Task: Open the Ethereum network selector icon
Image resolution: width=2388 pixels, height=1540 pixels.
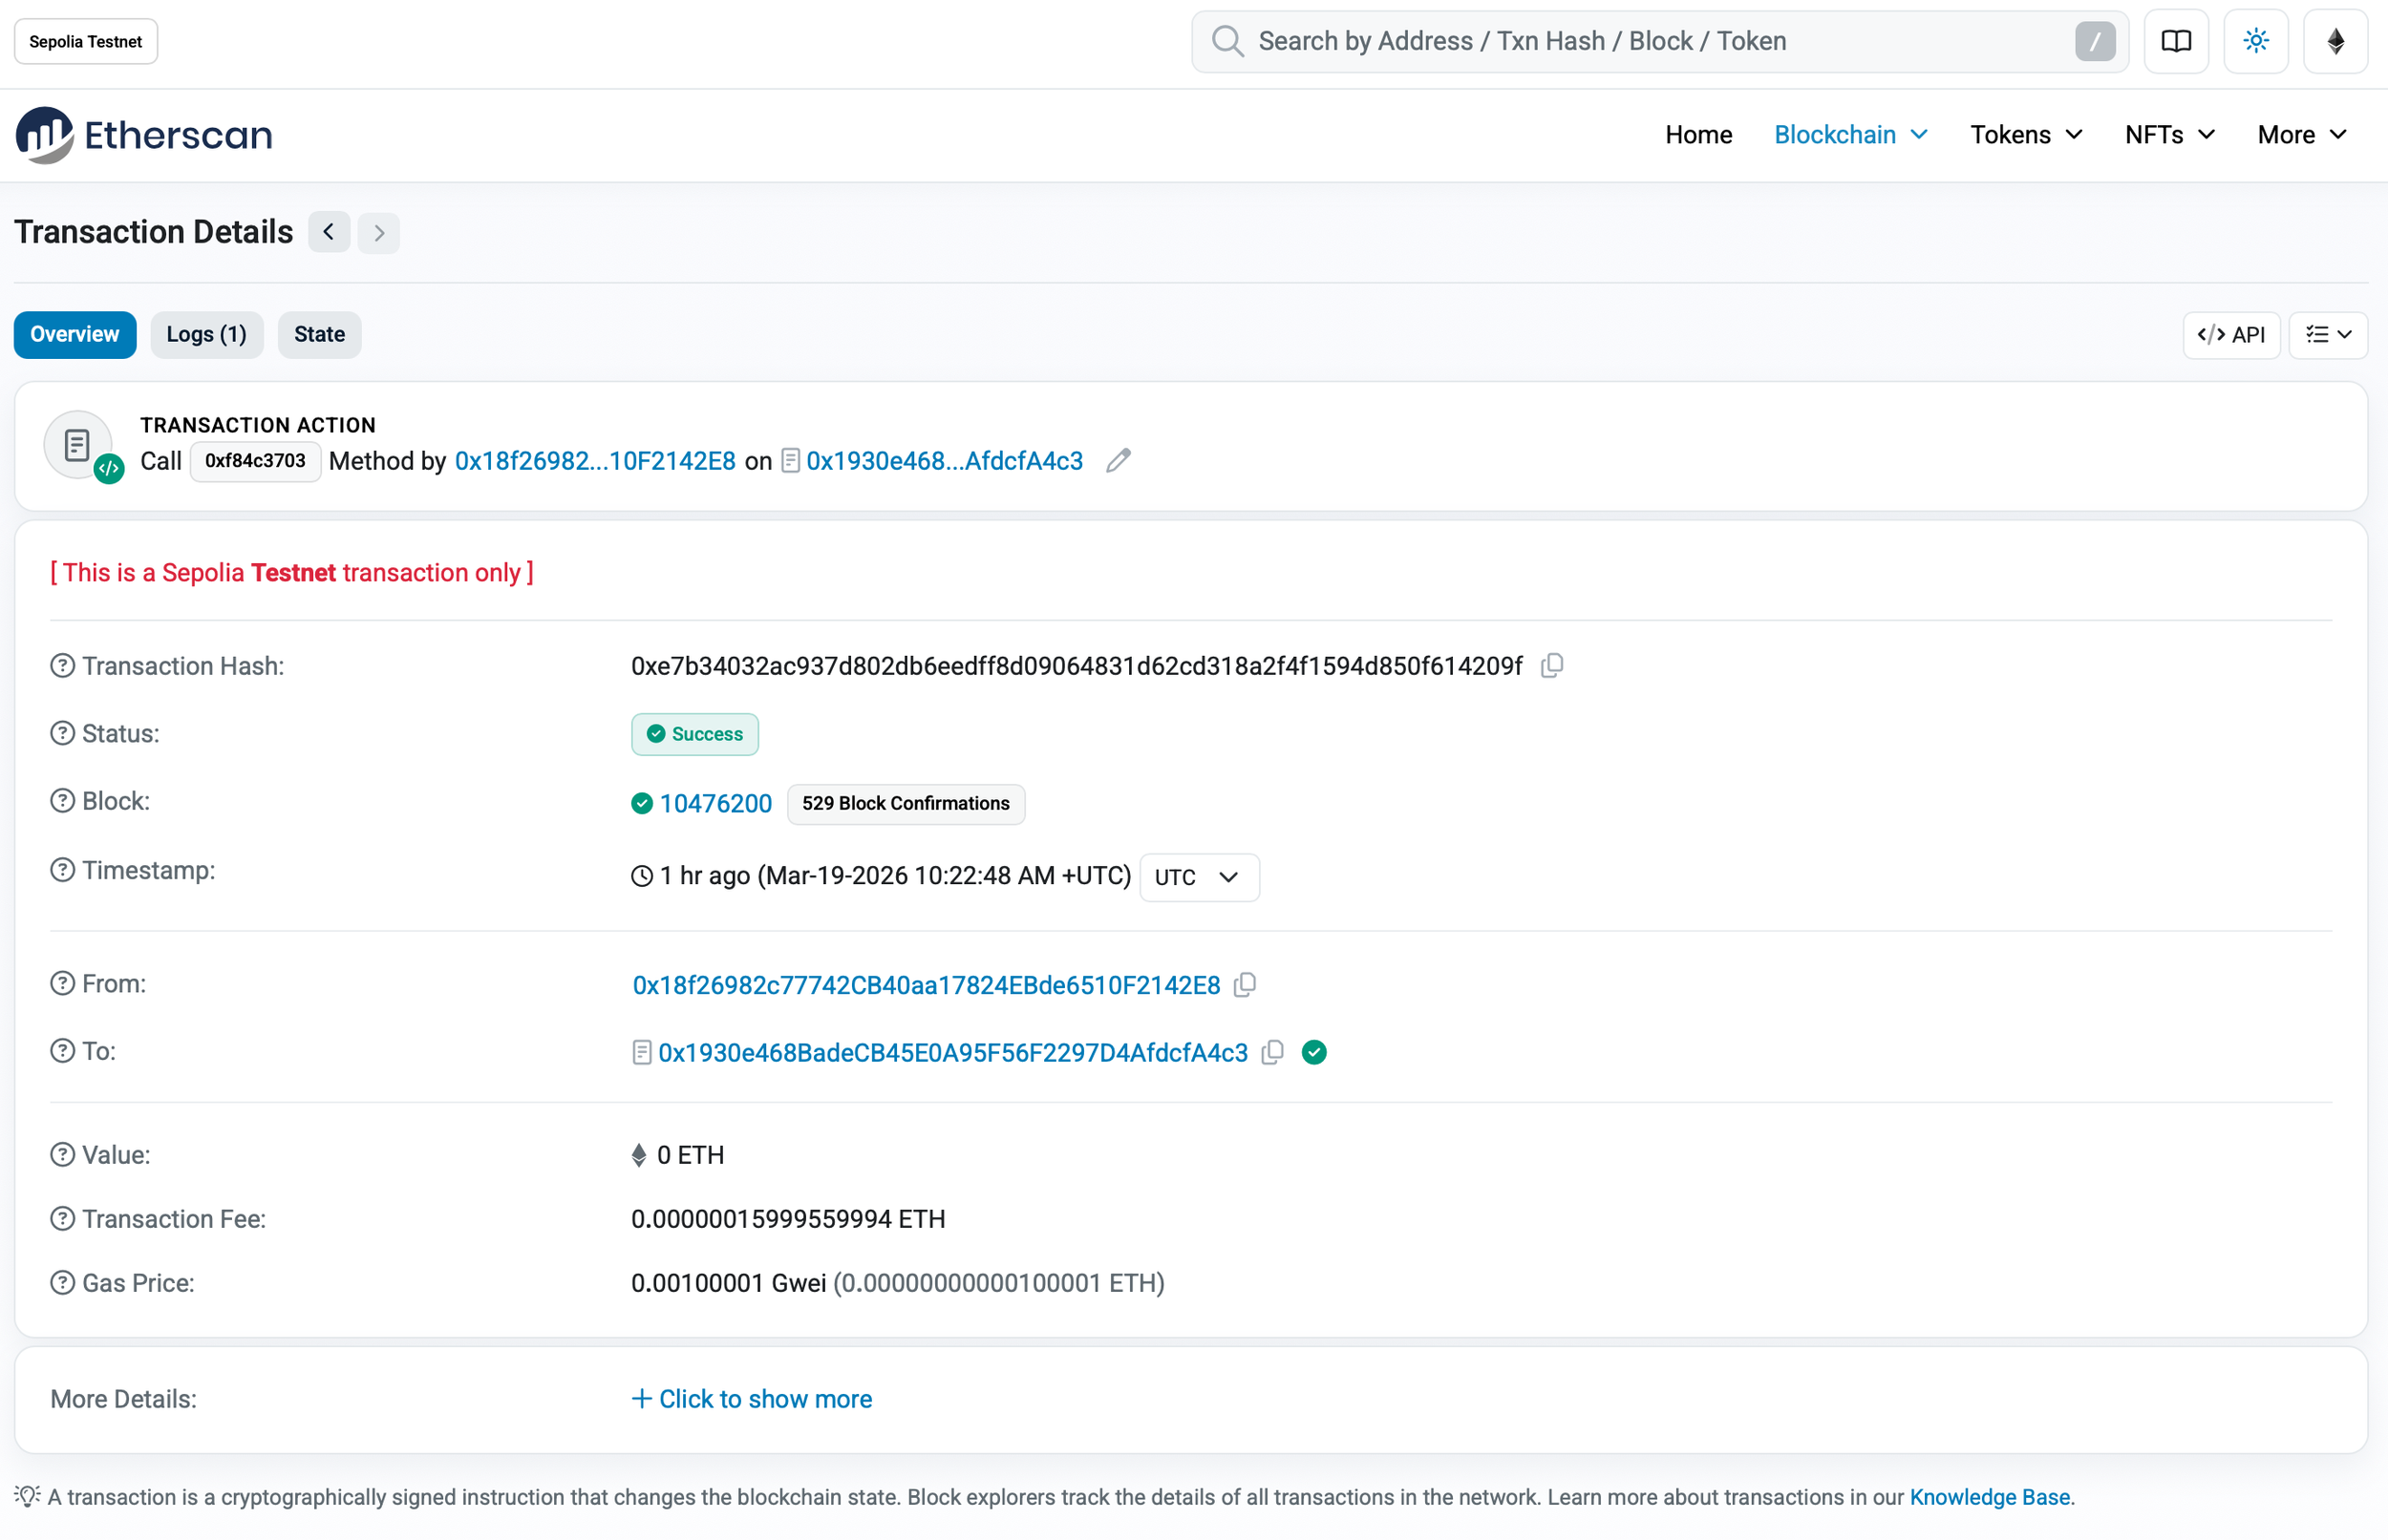Action: tap(2335, 41)
